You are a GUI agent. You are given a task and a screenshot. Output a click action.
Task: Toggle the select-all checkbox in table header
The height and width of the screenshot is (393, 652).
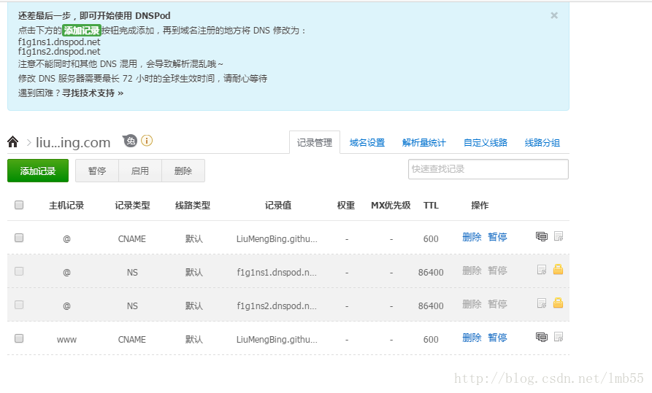coord(19,205)
